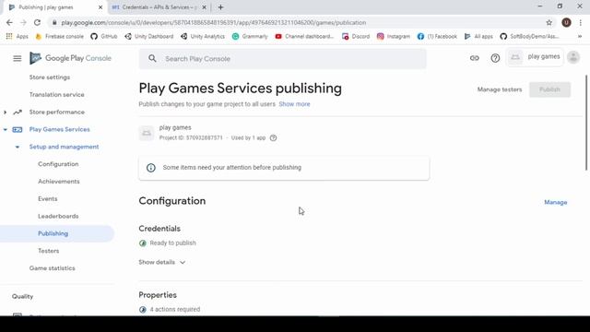Open Chrome profile avatar U

tap(566, 22)
